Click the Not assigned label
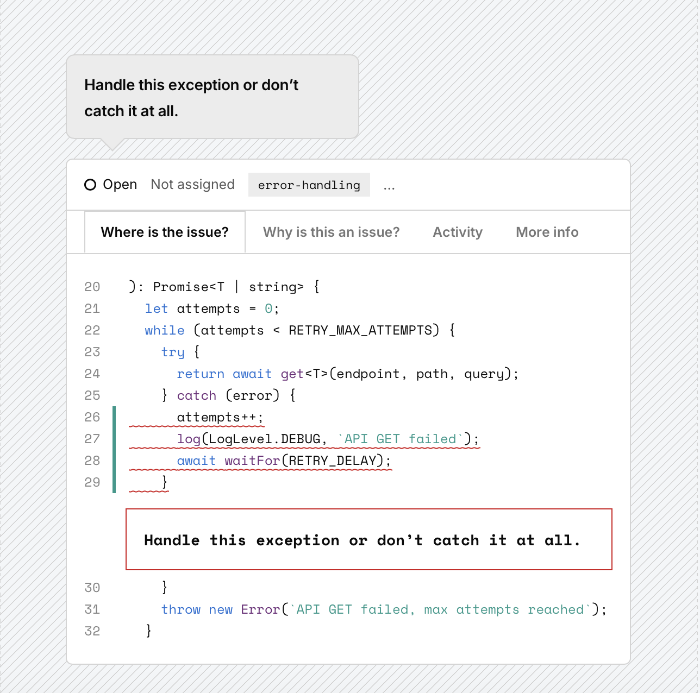 point(193,185)
